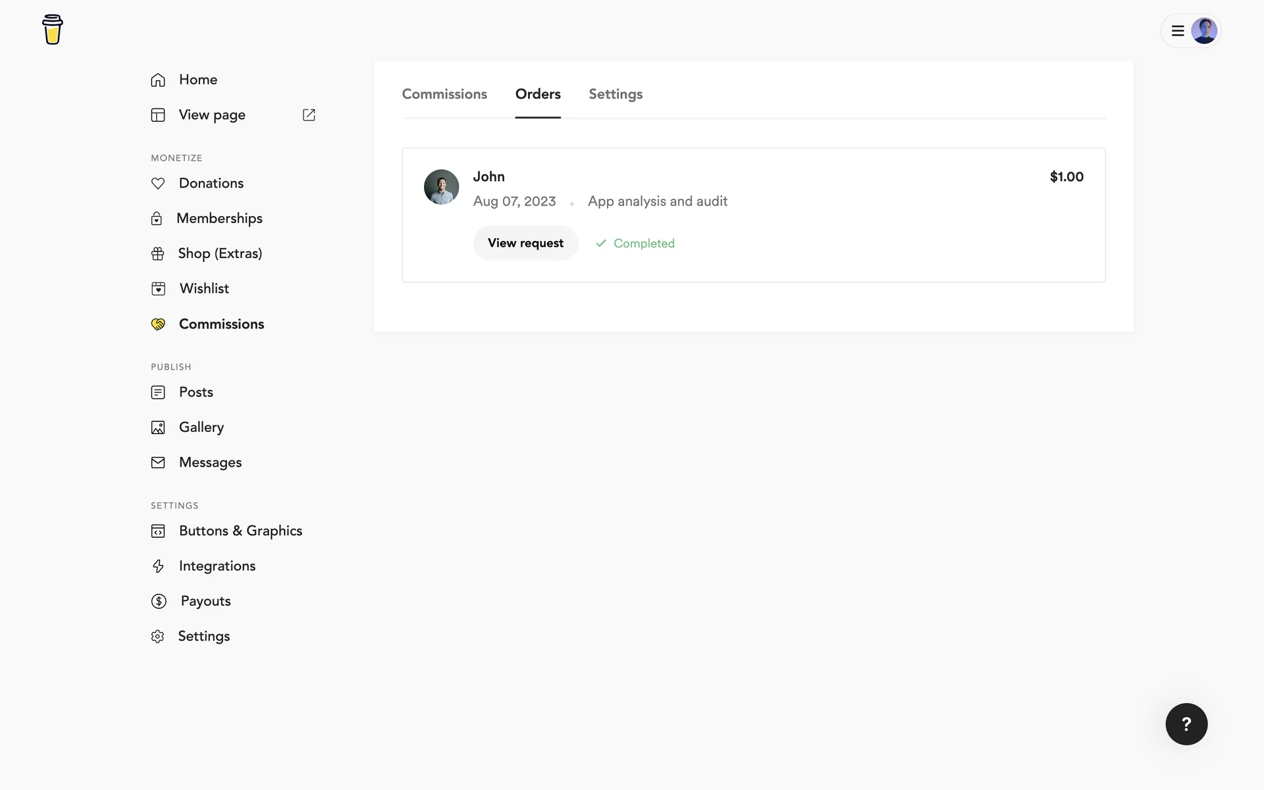Click the Shop (Extras) gift icon
1264x790 pixels.
coord(157,254)
